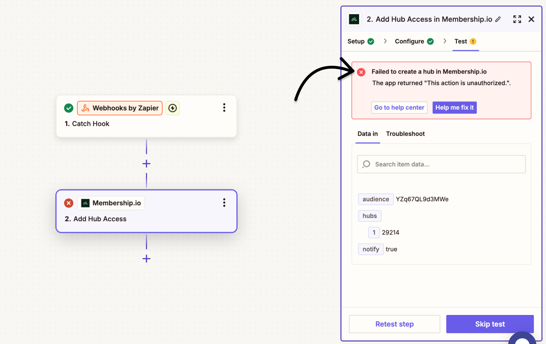Open three-dot menu on Catch Hook step
This screenshot has height=344, width=546.
[224, 108]
